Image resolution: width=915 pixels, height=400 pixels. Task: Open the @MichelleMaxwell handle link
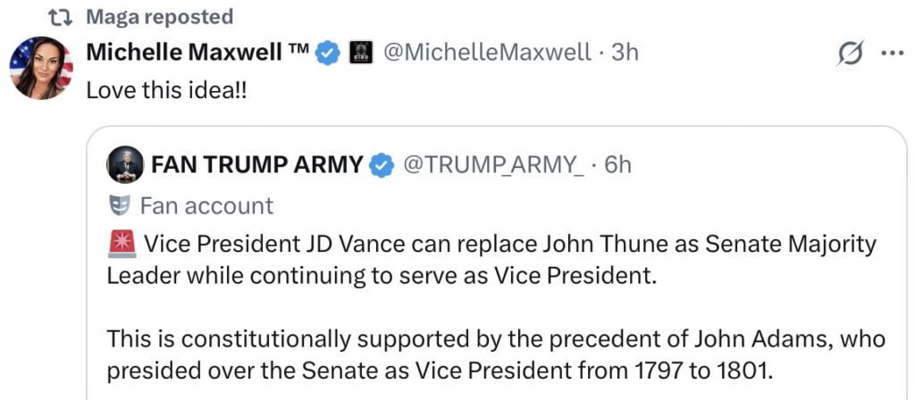click(x=487, y=53)
